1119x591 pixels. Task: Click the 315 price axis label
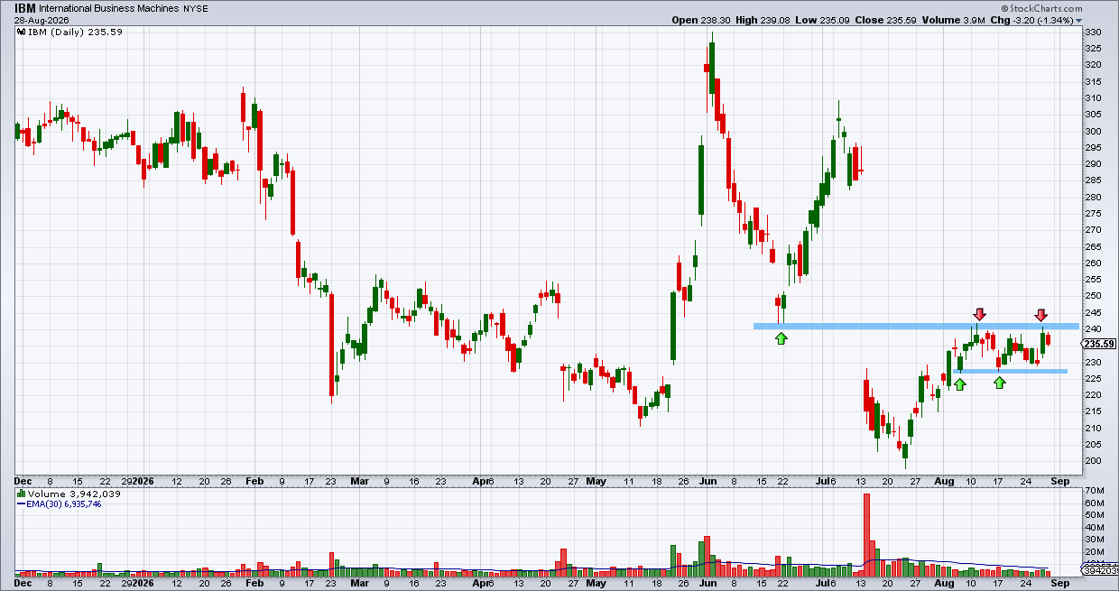point(1093,81)
